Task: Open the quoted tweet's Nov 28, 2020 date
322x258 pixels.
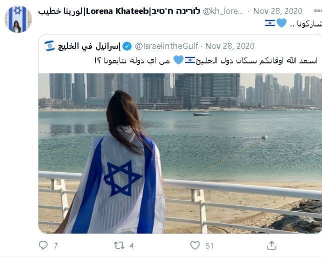Action: 230,46
